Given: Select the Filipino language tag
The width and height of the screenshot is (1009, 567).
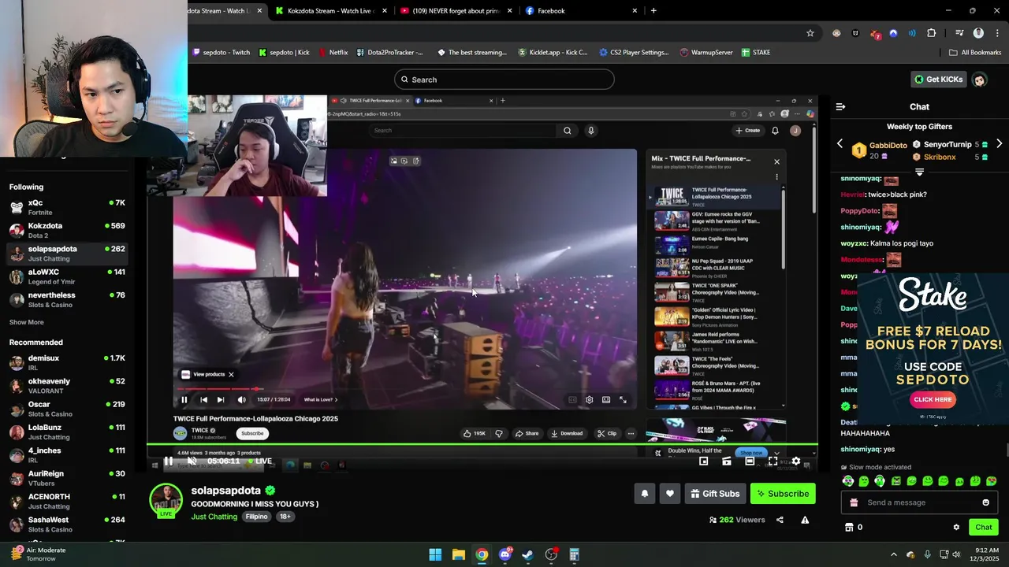Looking at the screenshot, I should [x=256, y=517].
